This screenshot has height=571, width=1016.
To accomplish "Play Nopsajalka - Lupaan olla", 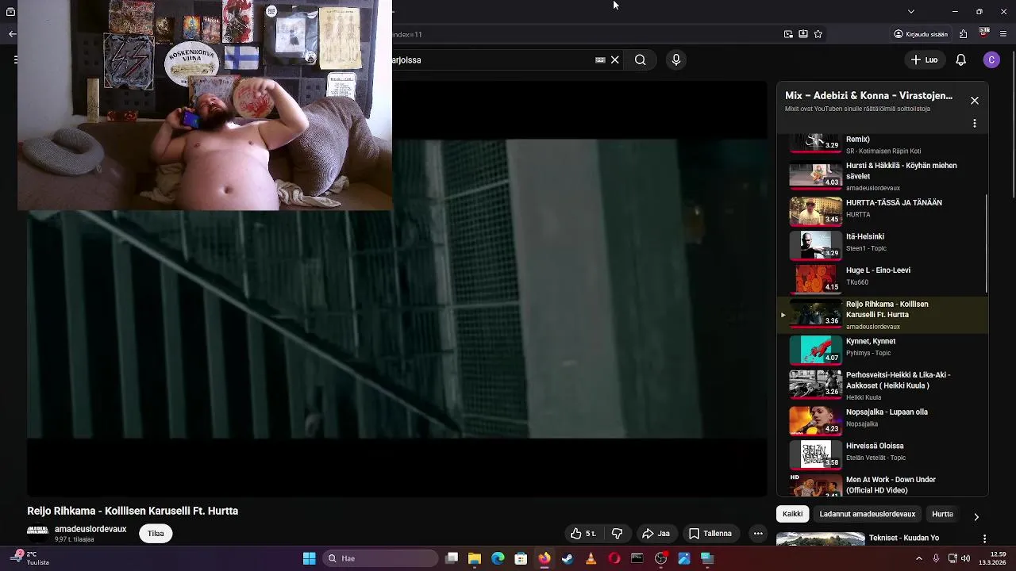I will 883,420.
